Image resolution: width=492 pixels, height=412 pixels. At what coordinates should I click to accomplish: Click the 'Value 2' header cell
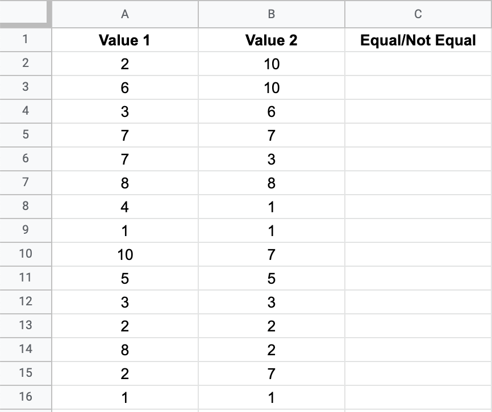point(271,40)
